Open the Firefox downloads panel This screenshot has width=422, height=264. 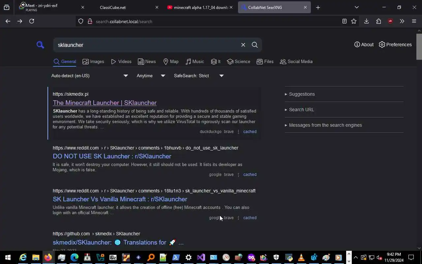tap(366, 21)
